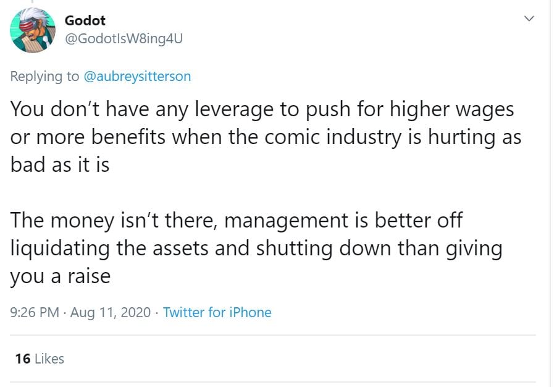Click the final line "you a raise"
Viewport: 557px width, 387px height.
(60, 276)
